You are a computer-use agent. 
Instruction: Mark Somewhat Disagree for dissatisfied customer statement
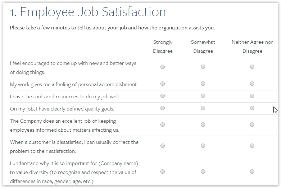203,146
